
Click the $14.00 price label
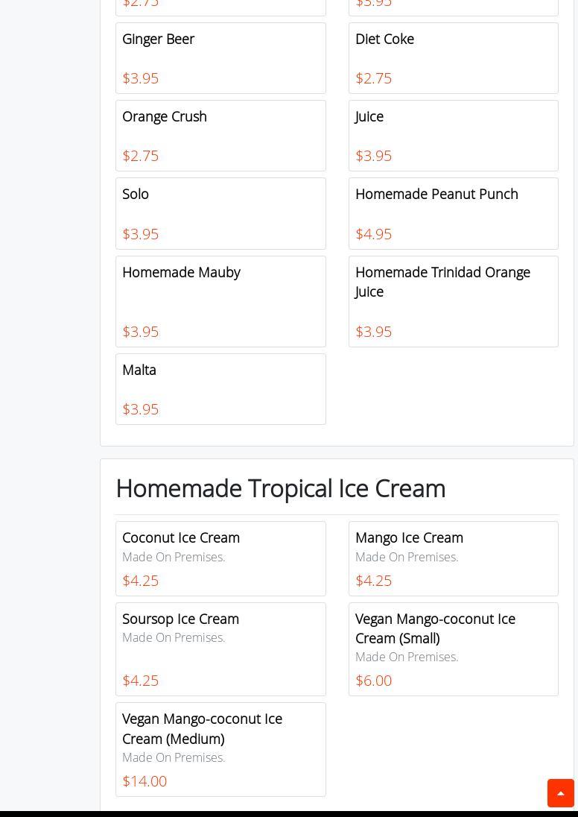(144, 781)
